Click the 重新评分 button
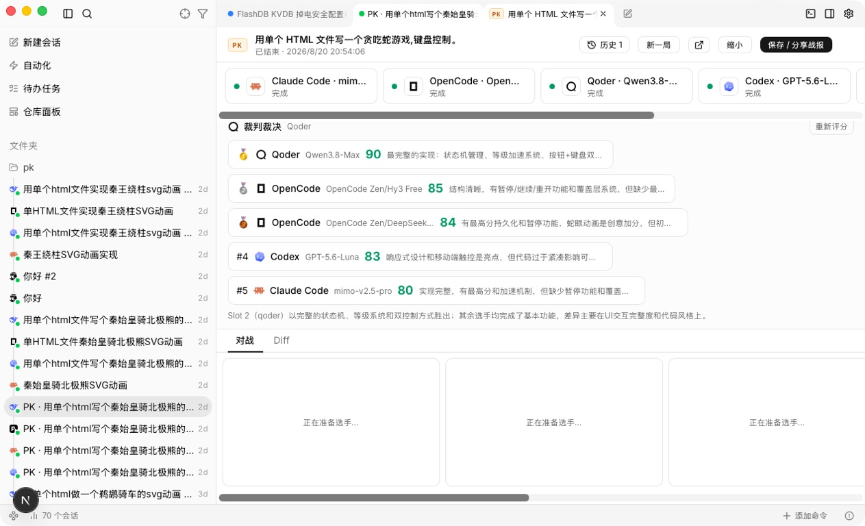Screen dimensions: 865x526 (831, 127)
